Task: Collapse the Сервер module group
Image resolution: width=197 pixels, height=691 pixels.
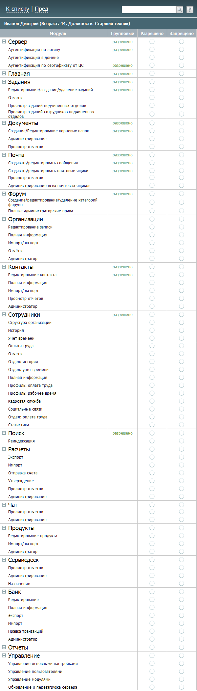Action: (x=4, y=41)
